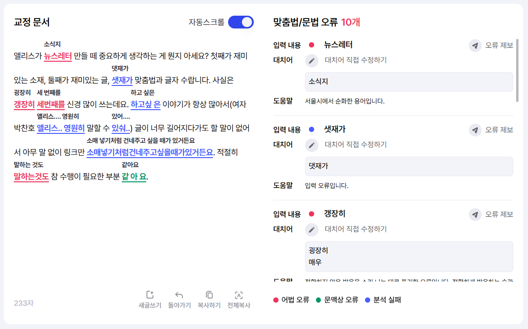Choose 댓재가 as the replacement word

point(318,166)
